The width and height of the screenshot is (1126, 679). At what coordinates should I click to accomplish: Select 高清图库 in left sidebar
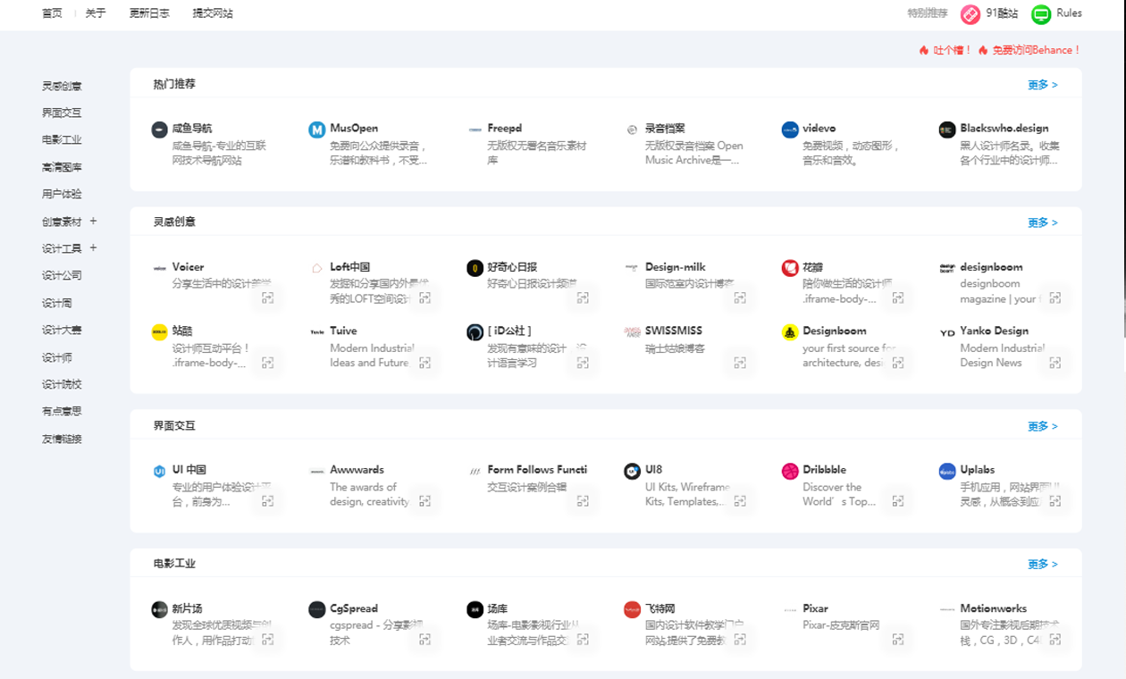tap(62, 167)
